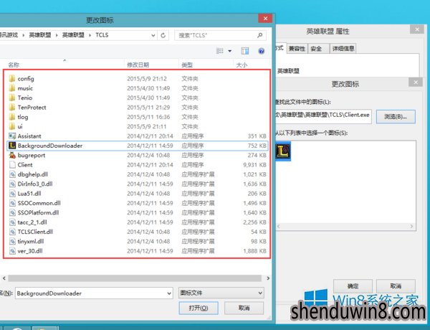430x330 pixels.
Task: Select the SSOPlatform.dll file name
Action: click(38, 213)
